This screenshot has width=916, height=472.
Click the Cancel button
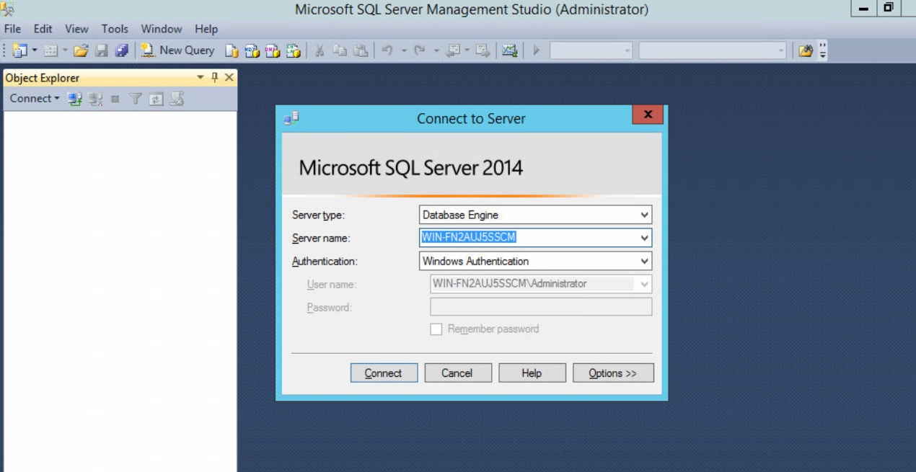458,373
